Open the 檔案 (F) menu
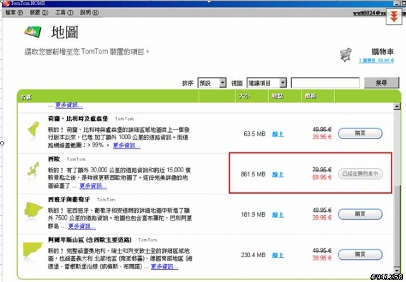This screenshot has width=406, height=282. coord(14,12)
